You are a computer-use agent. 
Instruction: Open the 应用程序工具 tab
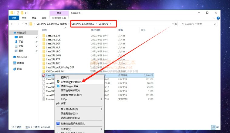[x=59, y=18]
